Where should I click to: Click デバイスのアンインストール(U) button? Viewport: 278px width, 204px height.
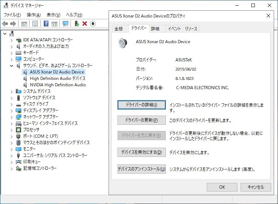click(x=141, y=169)
